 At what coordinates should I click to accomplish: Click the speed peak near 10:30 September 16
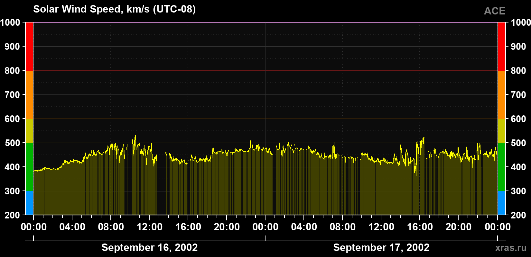(135, 136)
